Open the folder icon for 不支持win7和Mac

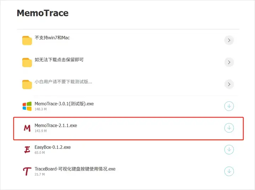tap(27, 40)
